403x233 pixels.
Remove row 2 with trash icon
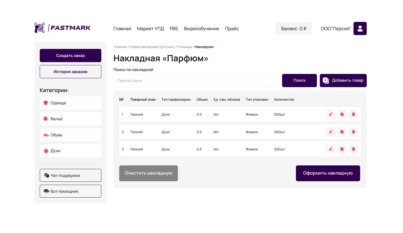click(x=353, y=132)
